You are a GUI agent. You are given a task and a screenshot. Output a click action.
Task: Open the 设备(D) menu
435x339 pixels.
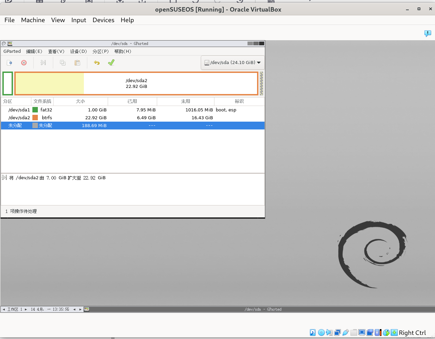click(78, 51)
